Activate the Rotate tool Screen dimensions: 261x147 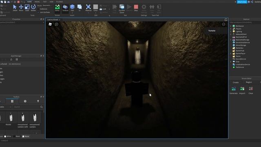pos(33,8)
